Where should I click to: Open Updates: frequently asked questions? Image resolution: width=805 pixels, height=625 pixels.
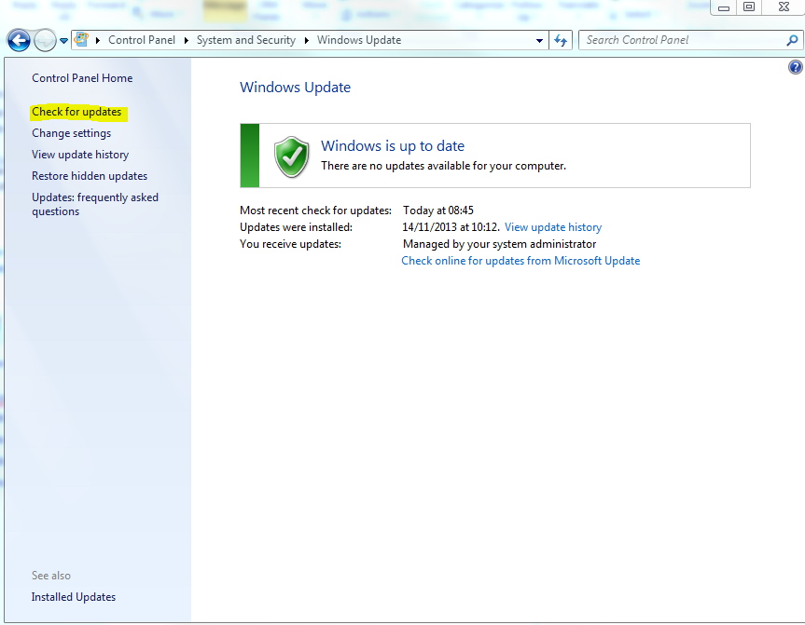coord(95,204)
